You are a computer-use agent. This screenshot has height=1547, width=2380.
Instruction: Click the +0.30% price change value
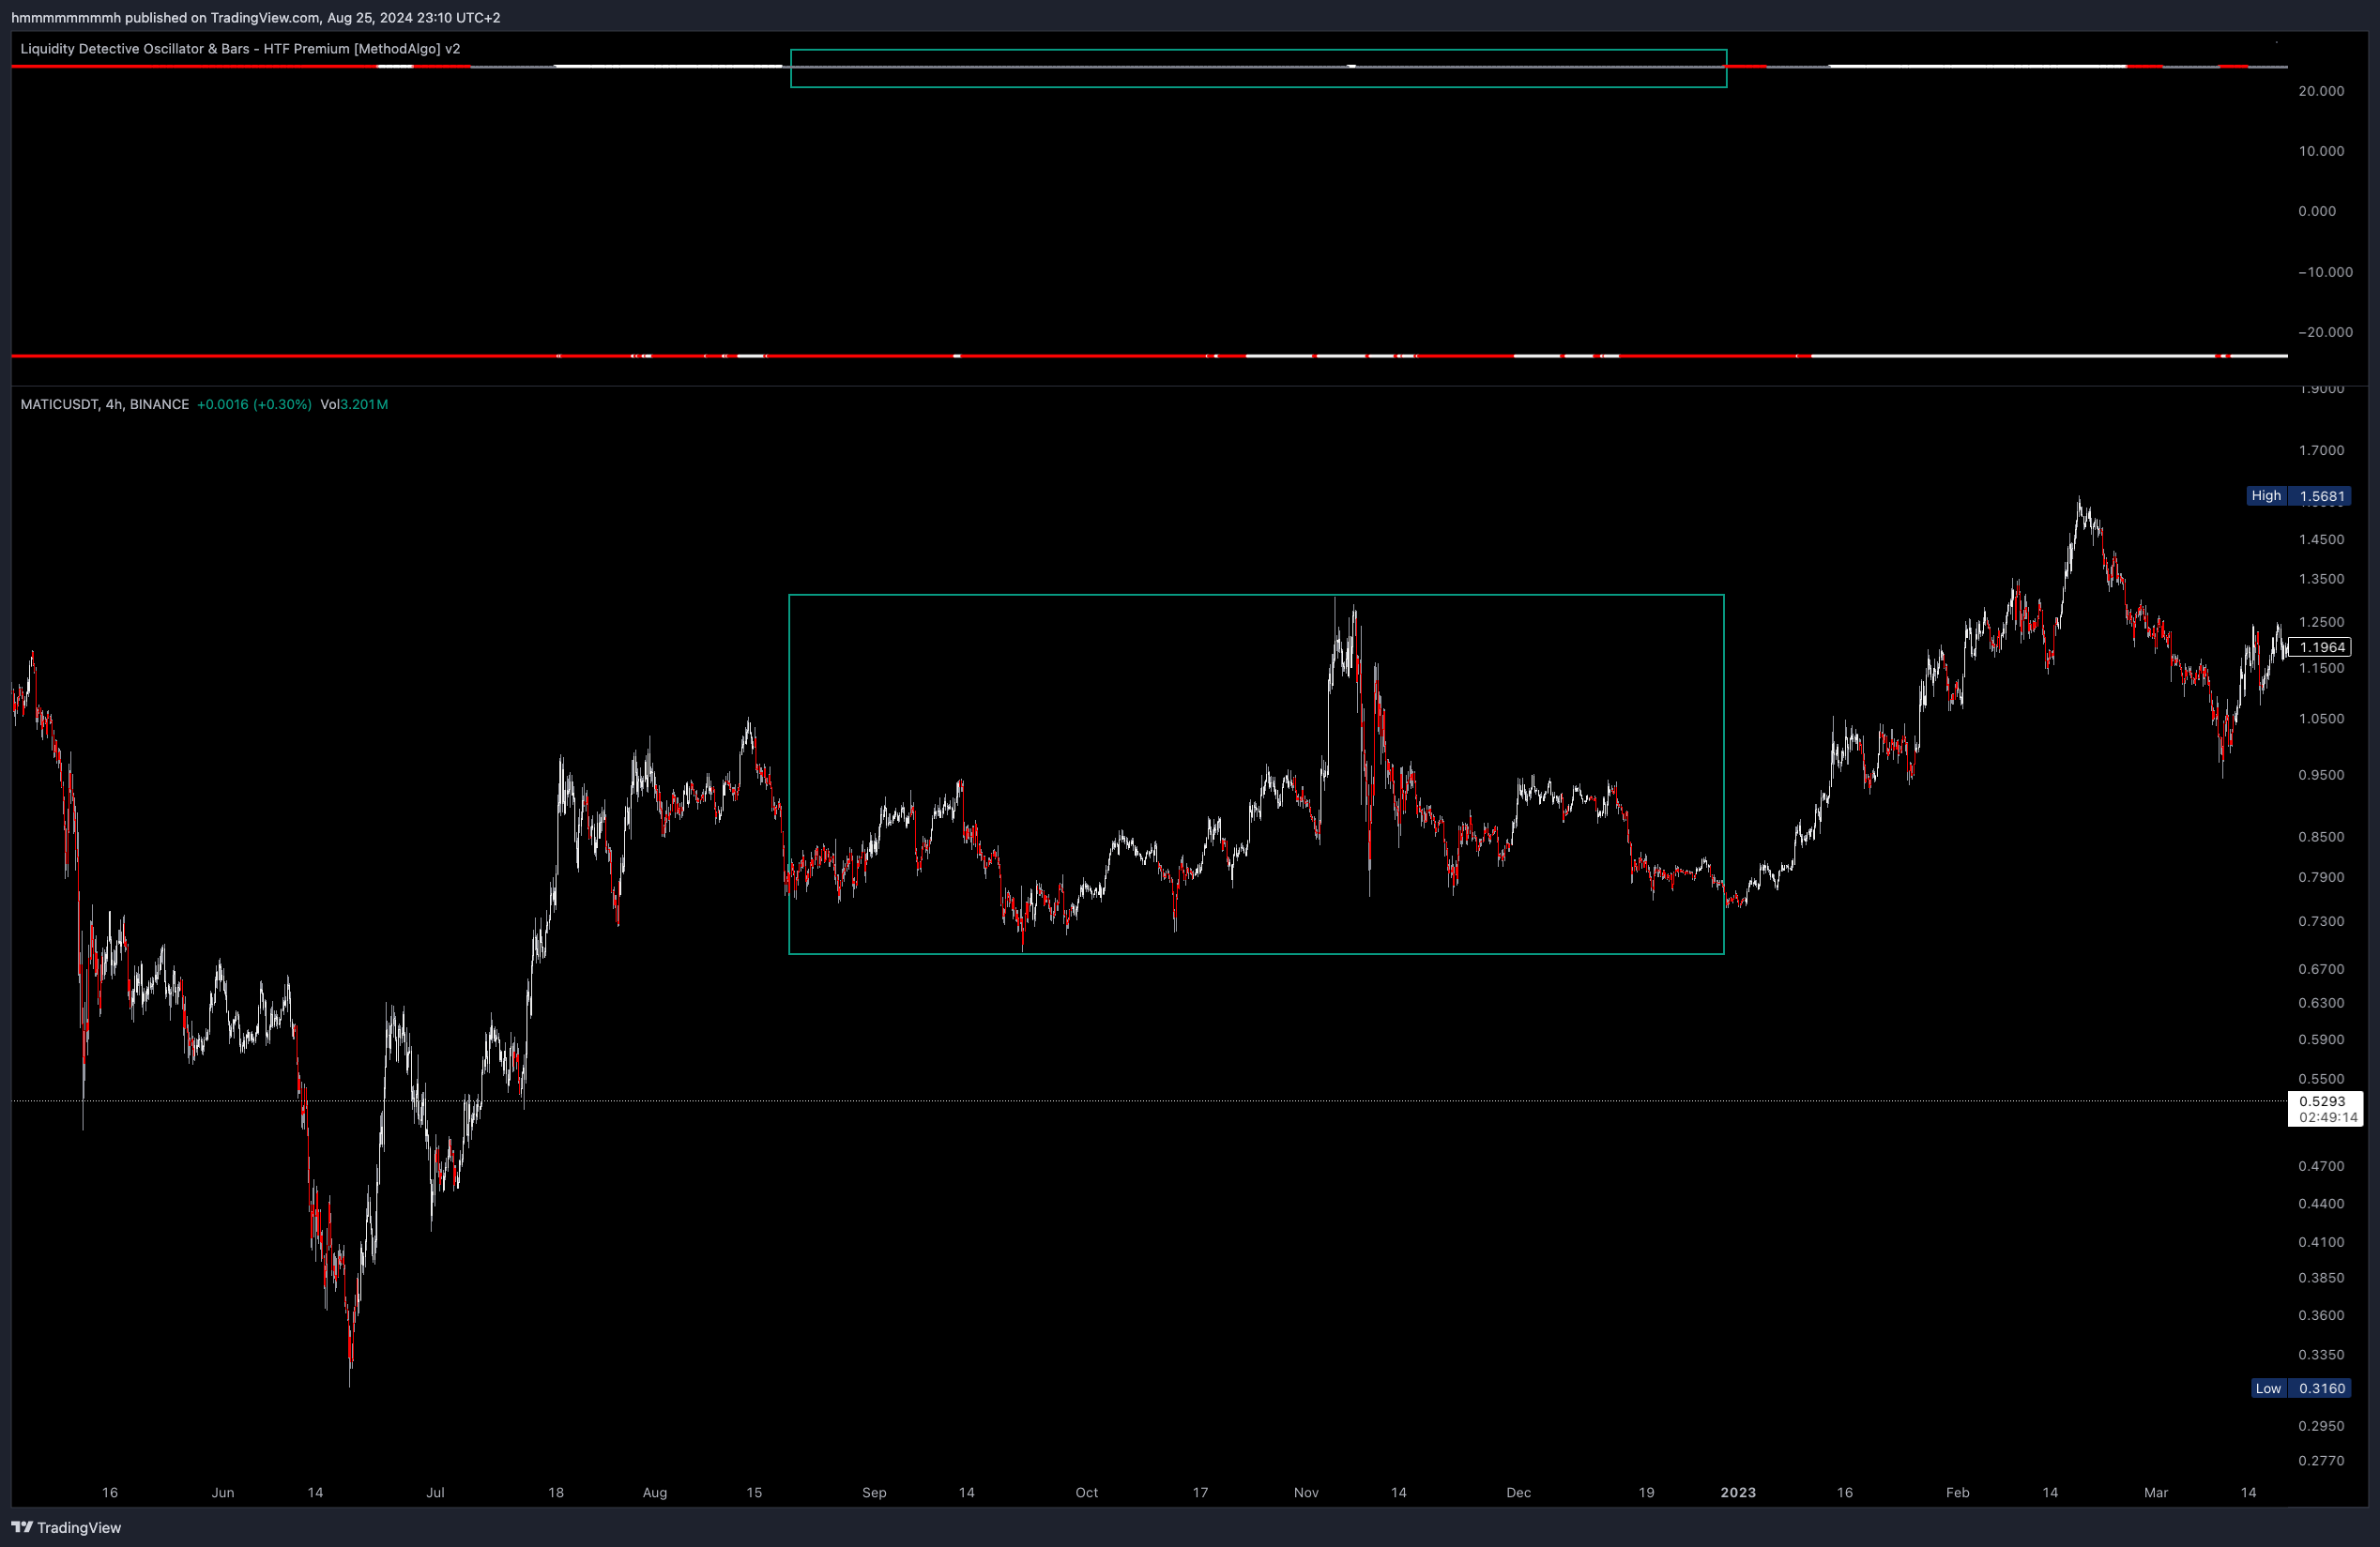click(283, 404)
